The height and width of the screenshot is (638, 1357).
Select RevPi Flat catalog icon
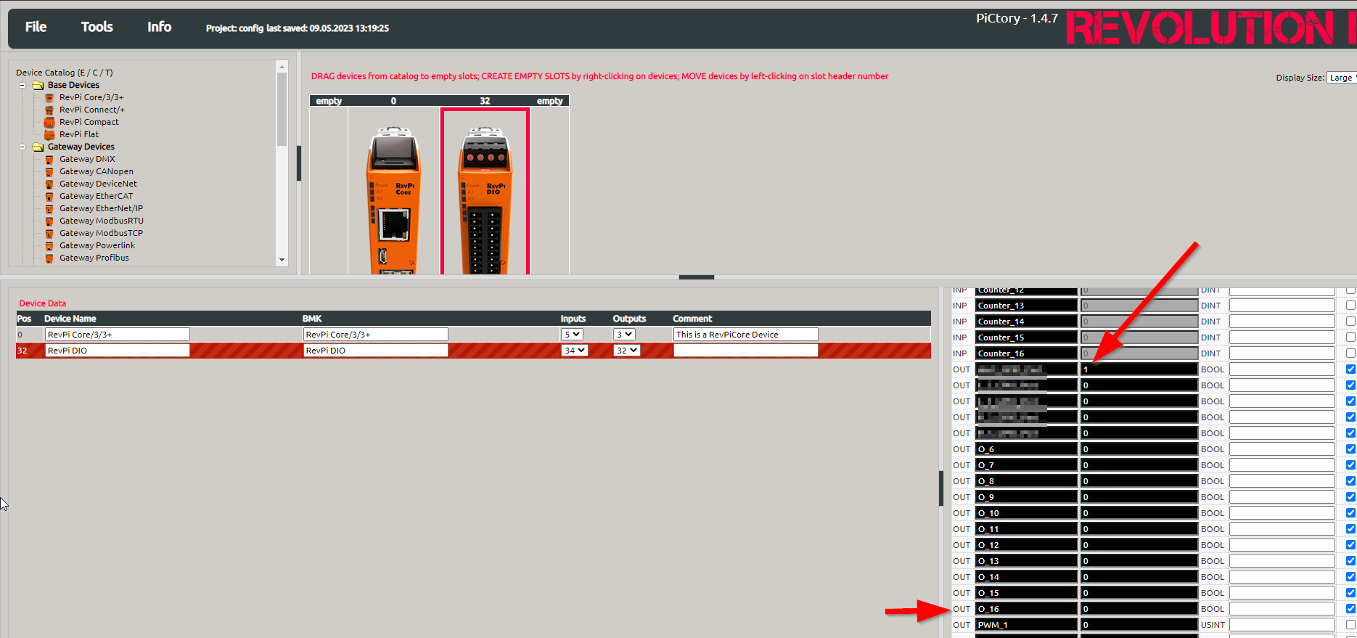[49, 134]
